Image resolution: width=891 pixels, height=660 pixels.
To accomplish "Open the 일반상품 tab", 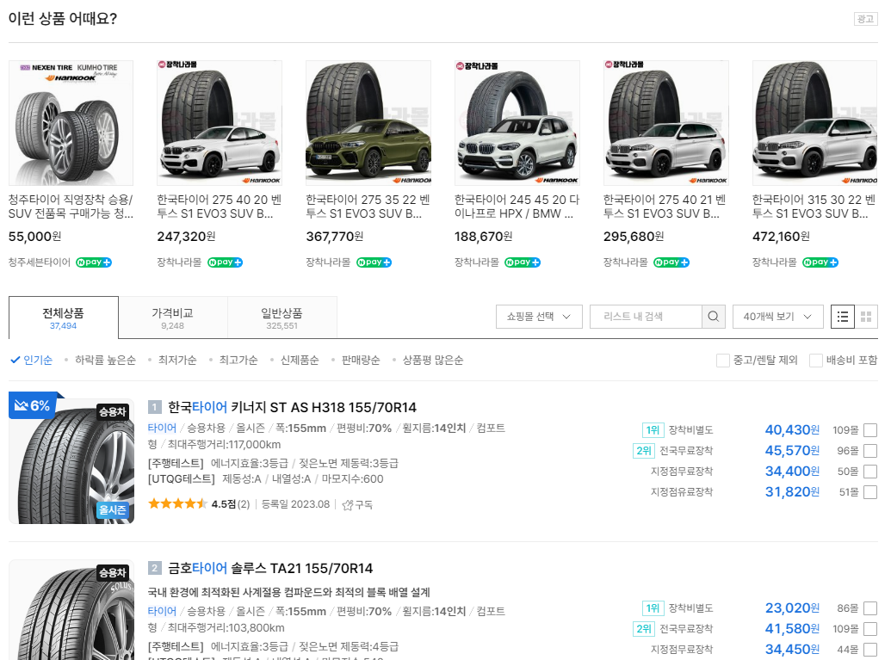I will point(281,316).
